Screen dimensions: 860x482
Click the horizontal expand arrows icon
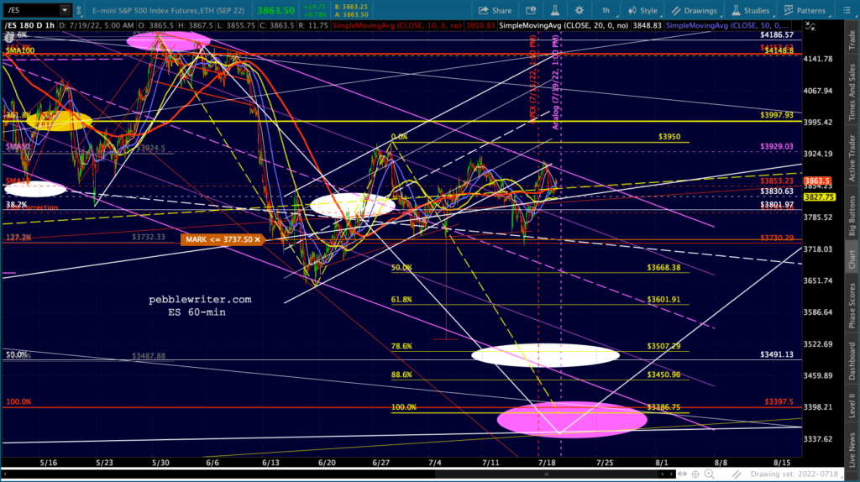(x=682, y=474)
